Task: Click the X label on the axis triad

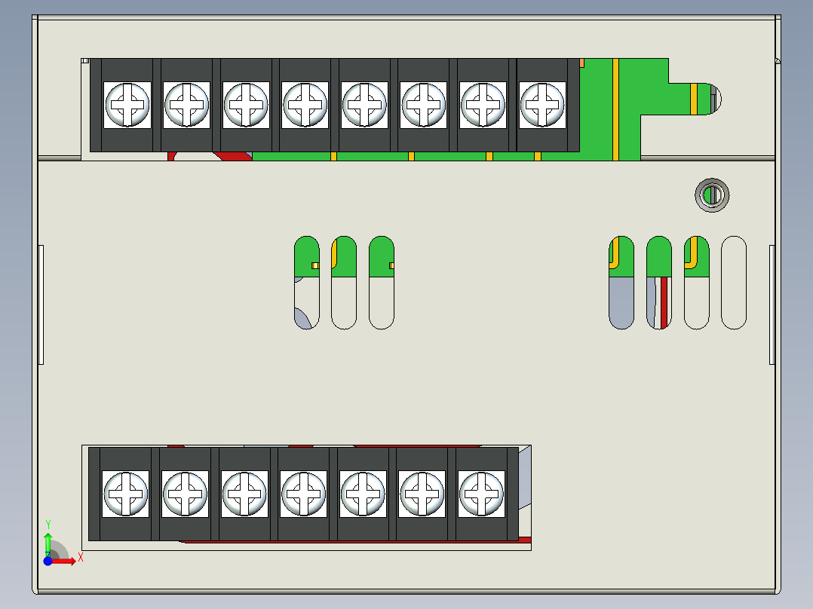Action: coord(81,558)
